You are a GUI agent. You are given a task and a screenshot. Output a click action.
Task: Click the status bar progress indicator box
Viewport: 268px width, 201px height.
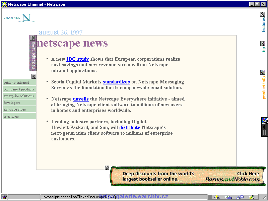point(24,197)
